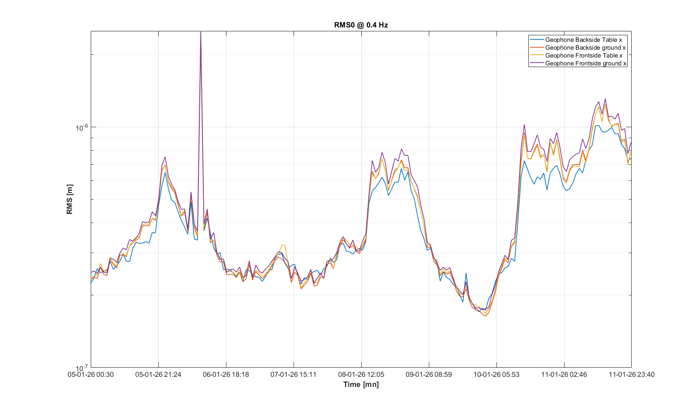Image resolution: width=698 pixels, height=413 pixels.
Task: Select x-axis tick label 05-01-26 00:30
Action: pos(91,375)
